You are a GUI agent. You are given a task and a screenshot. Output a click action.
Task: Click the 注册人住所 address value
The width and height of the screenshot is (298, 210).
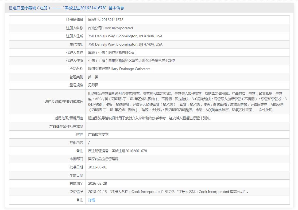coord(125,36)
